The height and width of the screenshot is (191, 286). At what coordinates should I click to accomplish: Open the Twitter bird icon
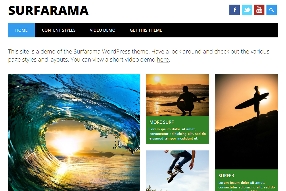click(x=247, y=10)
